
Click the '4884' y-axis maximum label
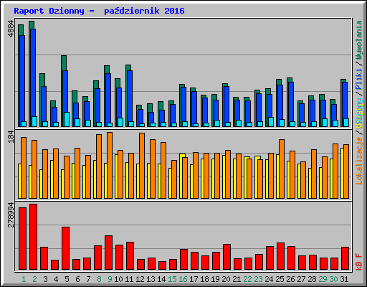click(x=11, y=29)
